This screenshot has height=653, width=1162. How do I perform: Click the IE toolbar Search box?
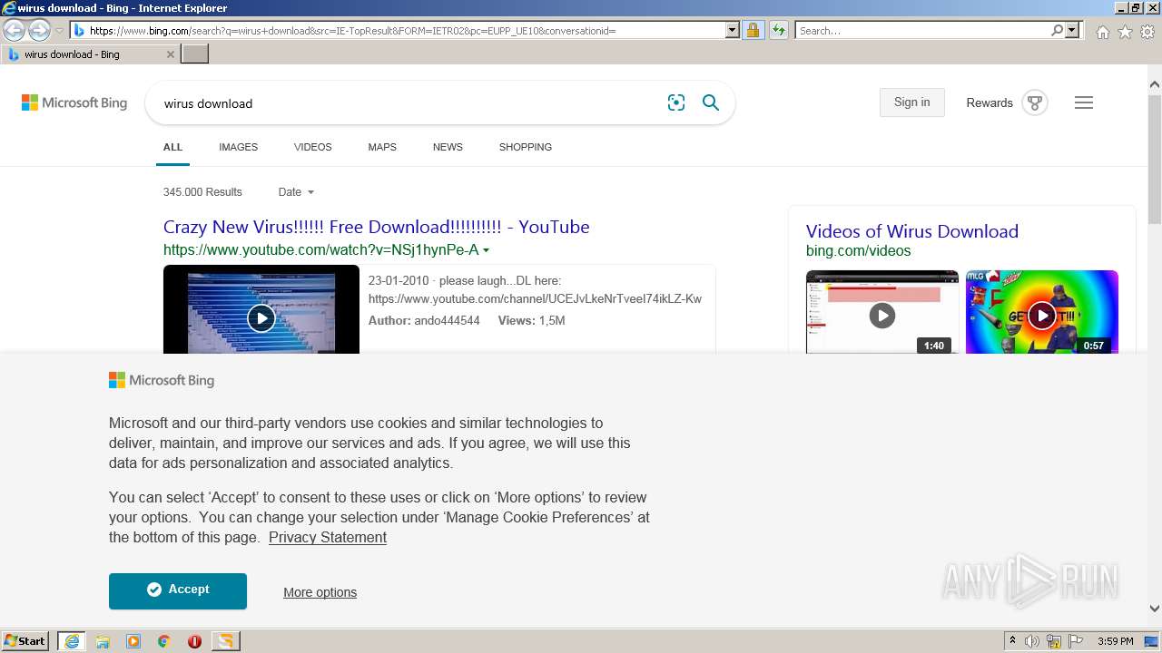[x=922, y=31]
